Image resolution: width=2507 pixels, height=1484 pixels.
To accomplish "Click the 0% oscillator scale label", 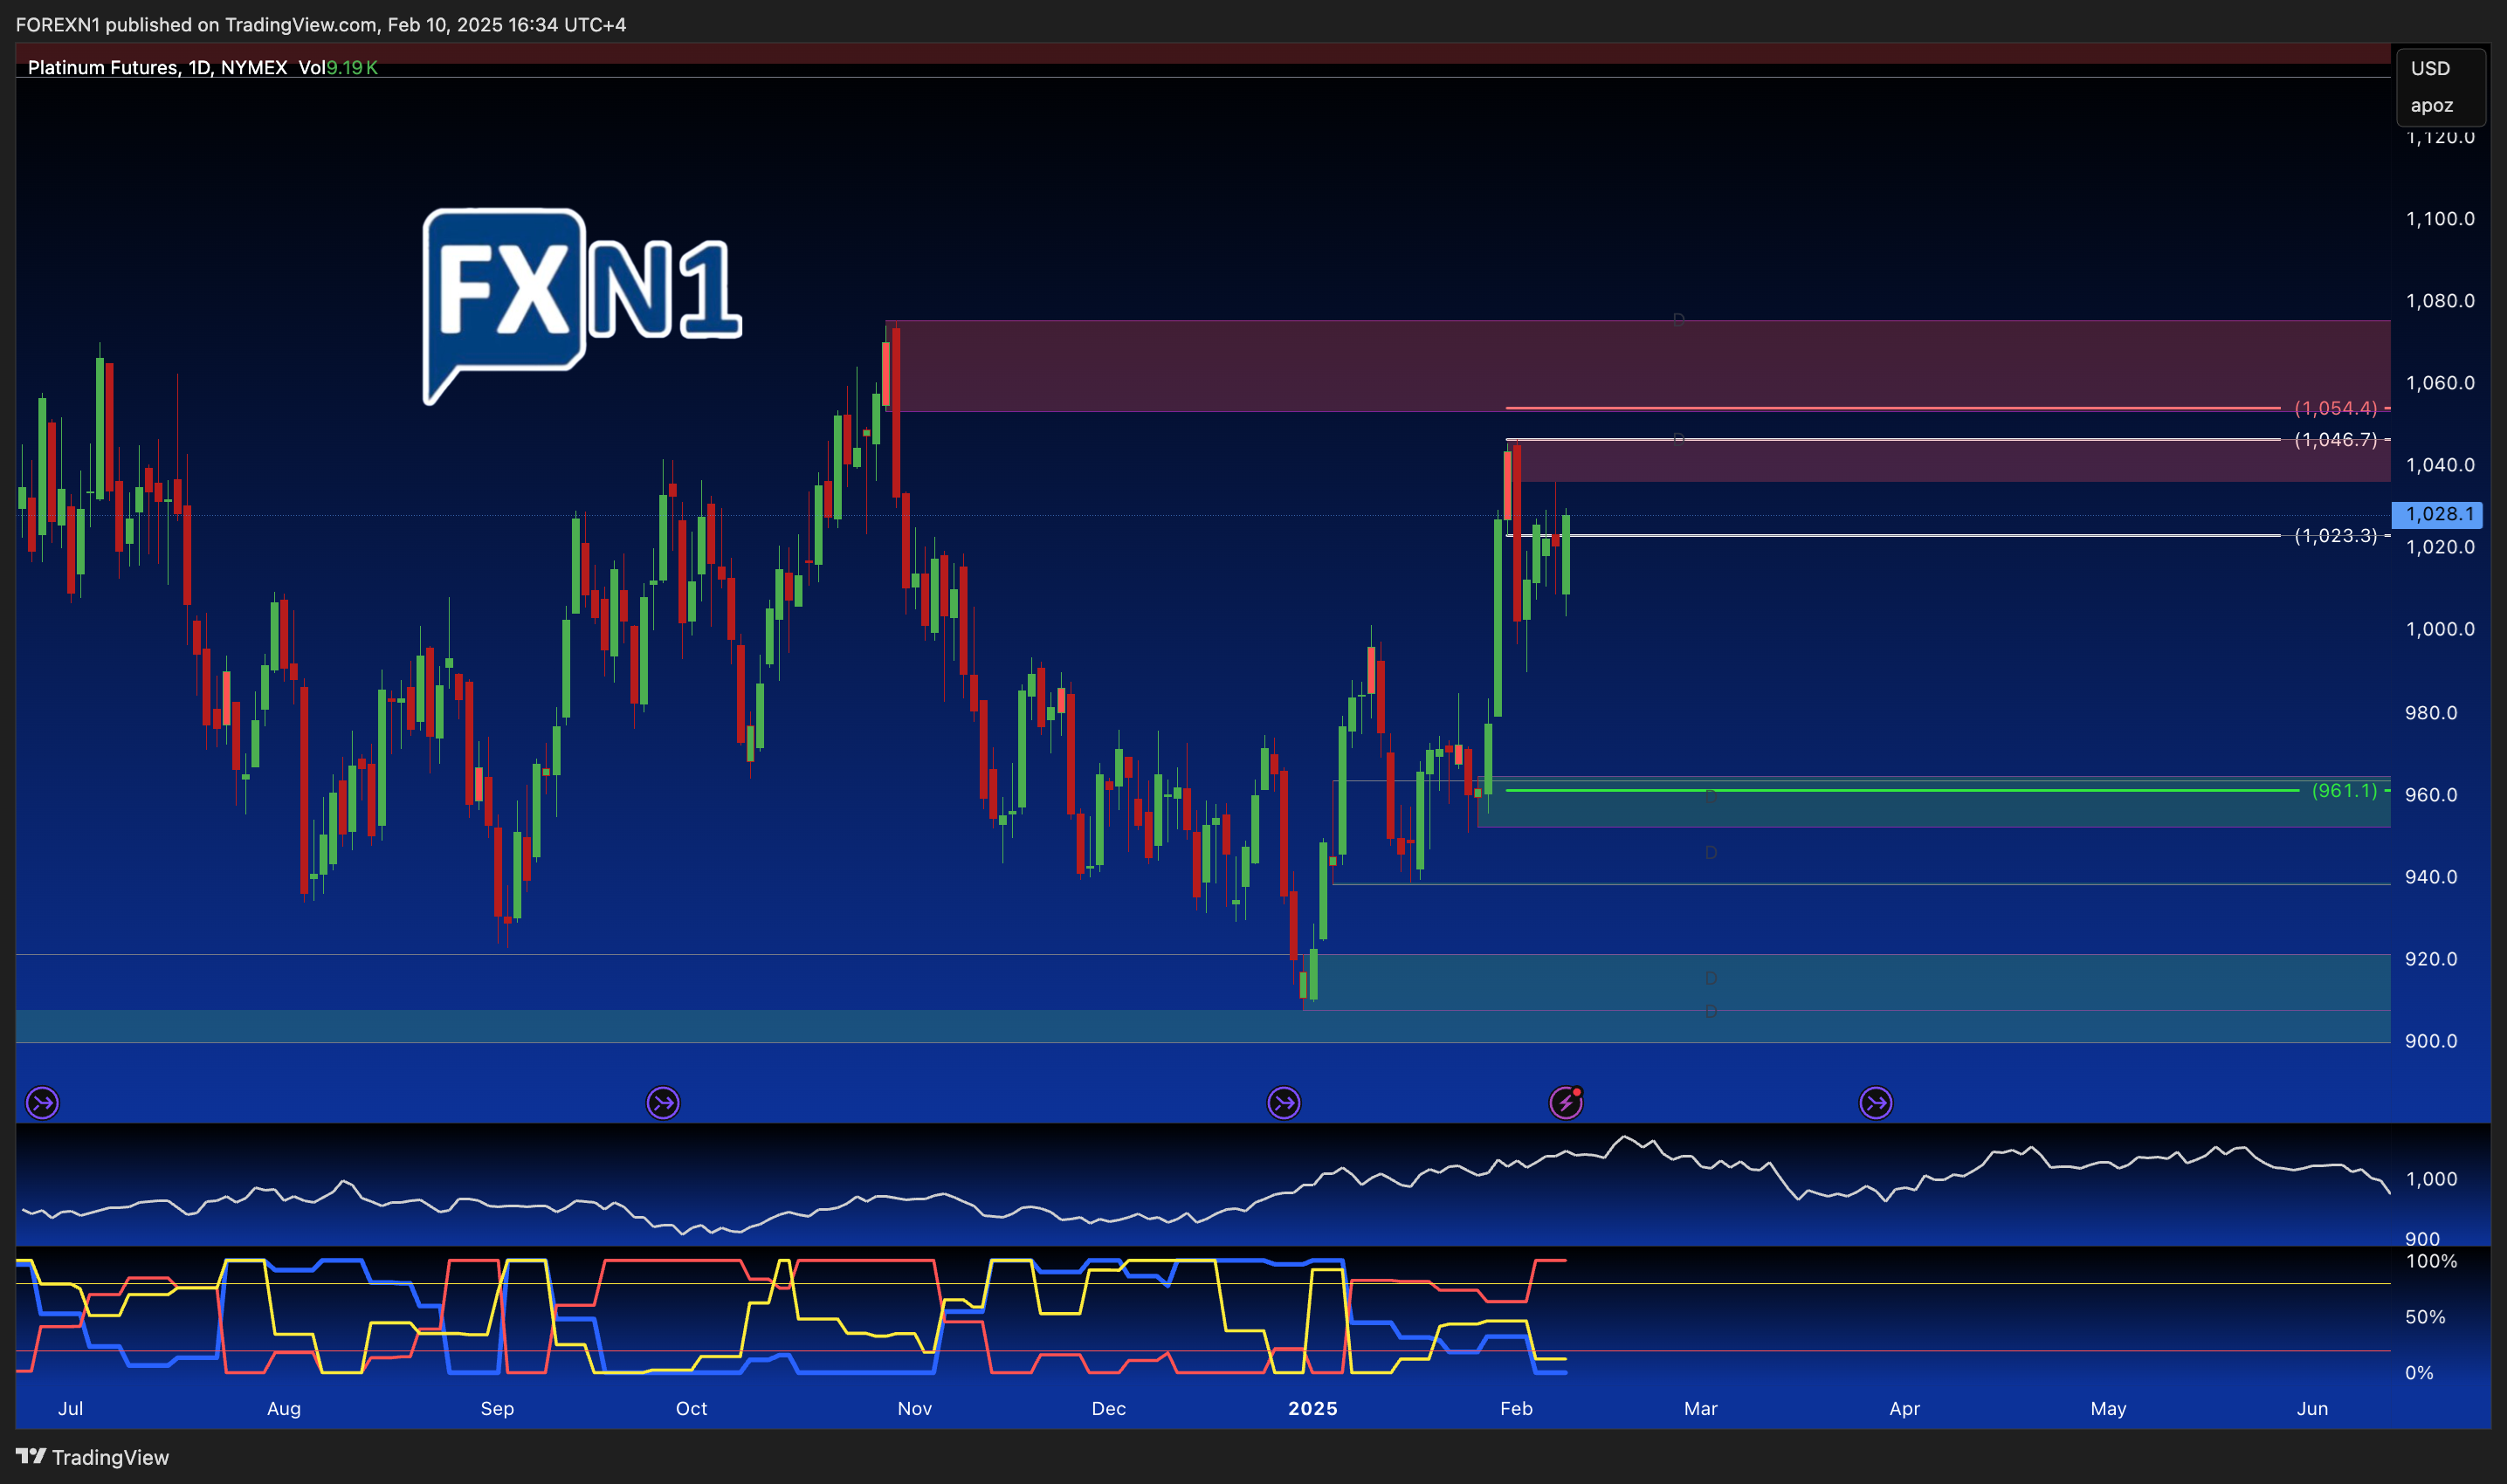I will click(2419, 1373).
